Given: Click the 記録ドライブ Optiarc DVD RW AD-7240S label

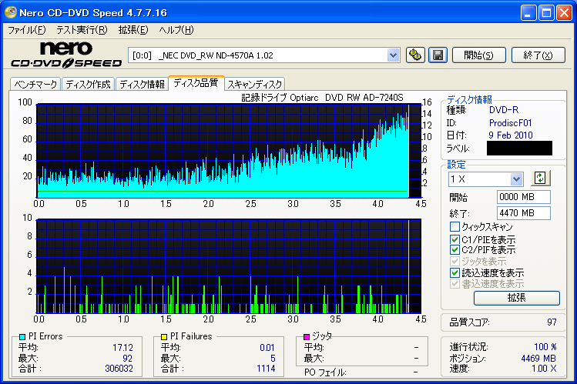Looking at the screenshot, I should (322, 98).
